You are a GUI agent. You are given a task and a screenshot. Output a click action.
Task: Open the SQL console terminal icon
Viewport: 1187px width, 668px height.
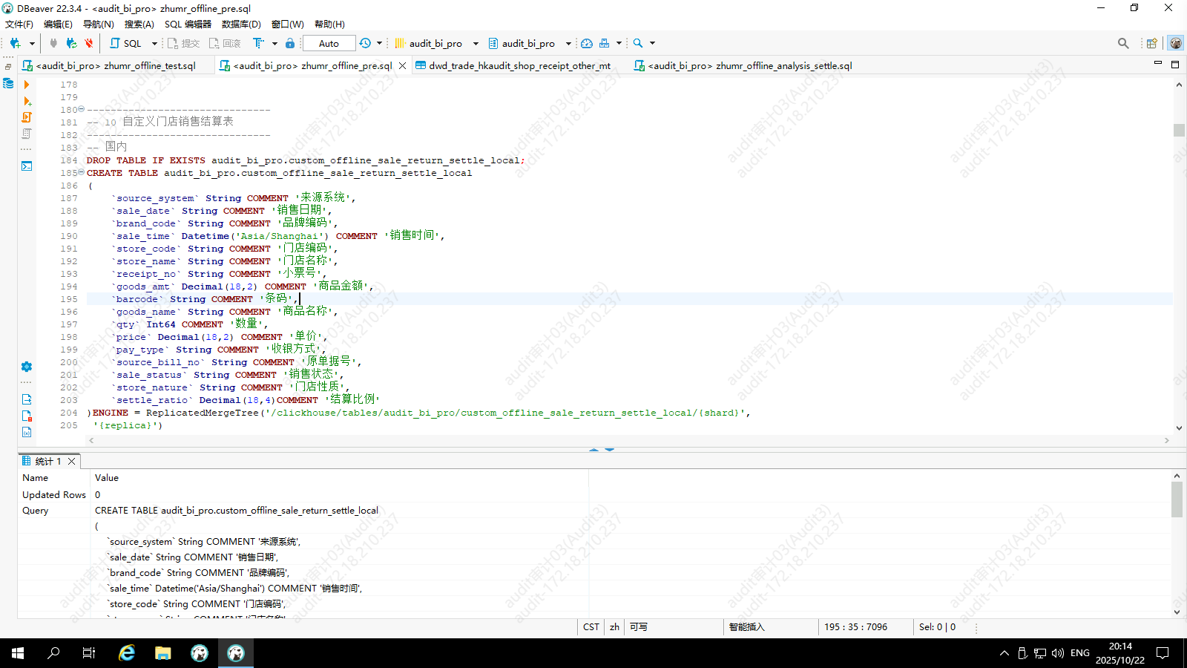pos(27,166)
